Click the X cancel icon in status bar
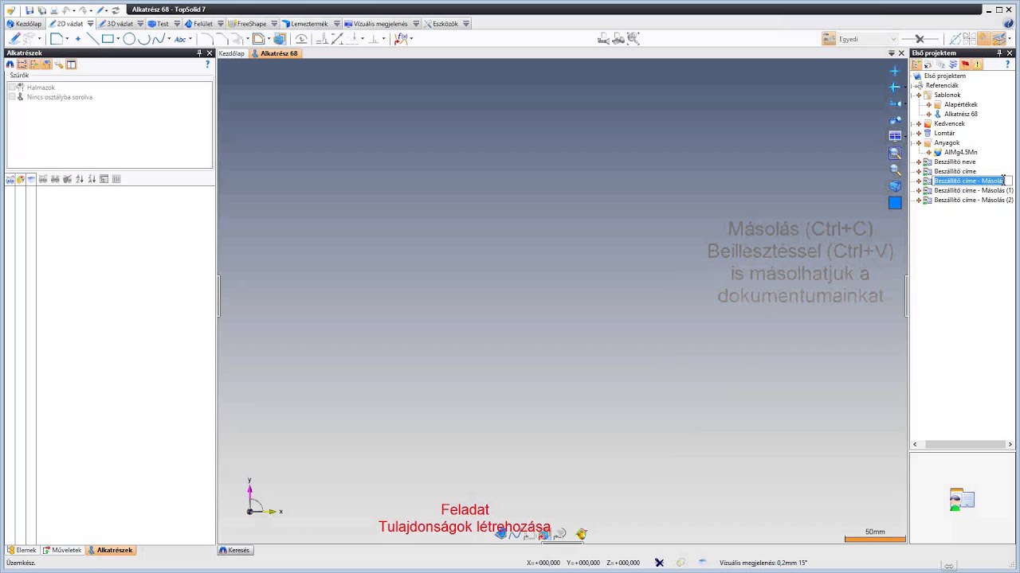Screen dimensions: 1020x573 tap(659, 563)
